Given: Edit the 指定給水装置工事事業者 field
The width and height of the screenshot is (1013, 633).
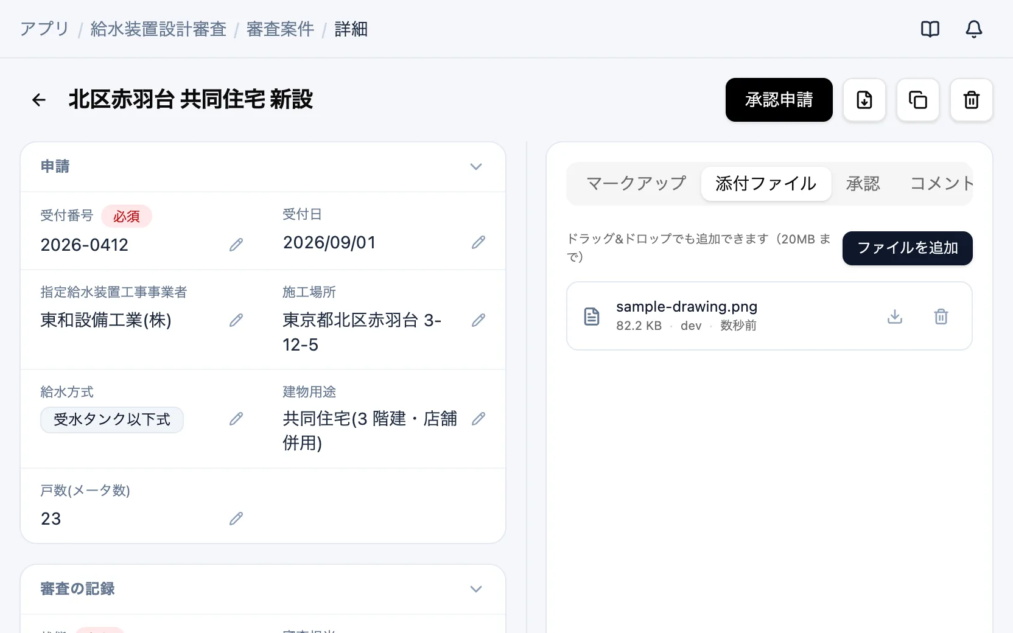Looking at the screenshot, I should click(x=236, y=320).
